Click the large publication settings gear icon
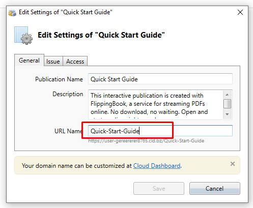Viewport: 253px width, 208px height. point(23,36)
